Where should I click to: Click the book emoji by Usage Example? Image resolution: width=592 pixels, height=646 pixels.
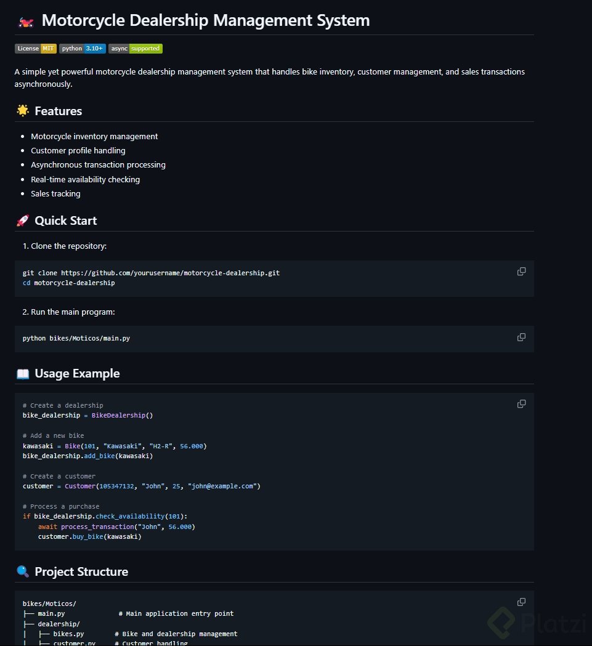pyautogui.click(x=23, y=374)
